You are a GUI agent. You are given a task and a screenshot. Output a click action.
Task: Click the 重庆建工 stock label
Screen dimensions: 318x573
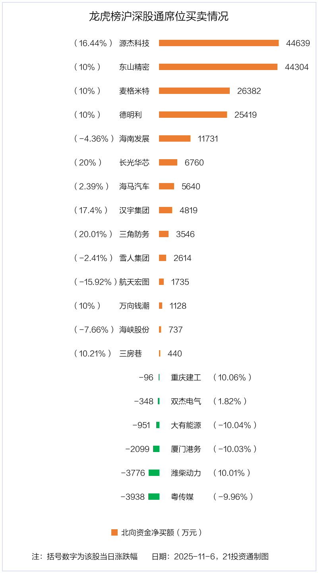(186, 377)
